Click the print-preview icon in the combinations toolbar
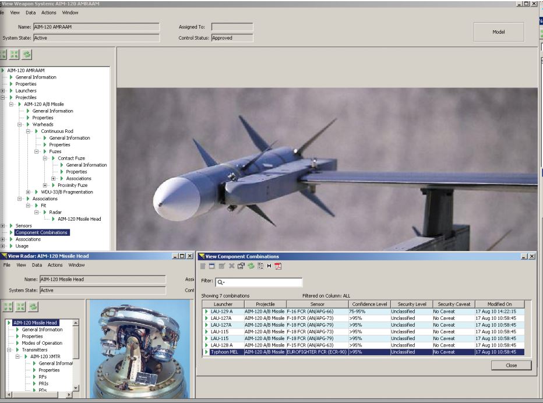Image resolution: width=543 pixels, height=403 pixels. click(240, 266)
